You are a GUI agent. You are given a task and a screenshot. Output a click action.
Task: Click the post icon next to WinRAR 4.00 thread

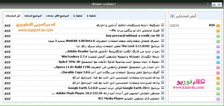coord(163,41)
